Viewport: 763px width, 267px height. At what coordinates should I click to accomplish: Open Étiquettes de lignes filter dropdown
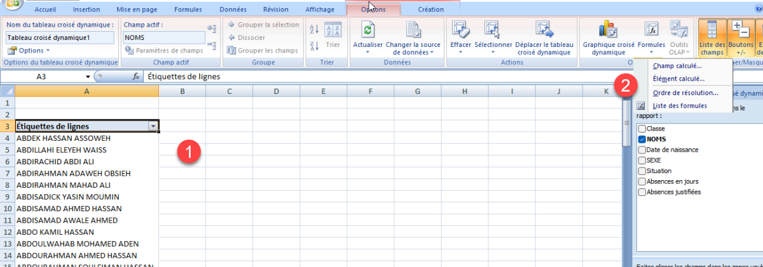pos(153,126)
